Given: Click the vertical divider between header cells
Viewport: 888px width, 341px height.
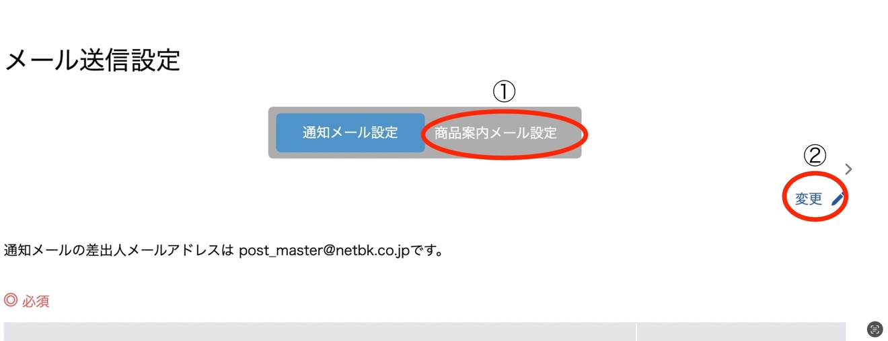Looking at the screenshot, I should point(636,332).
